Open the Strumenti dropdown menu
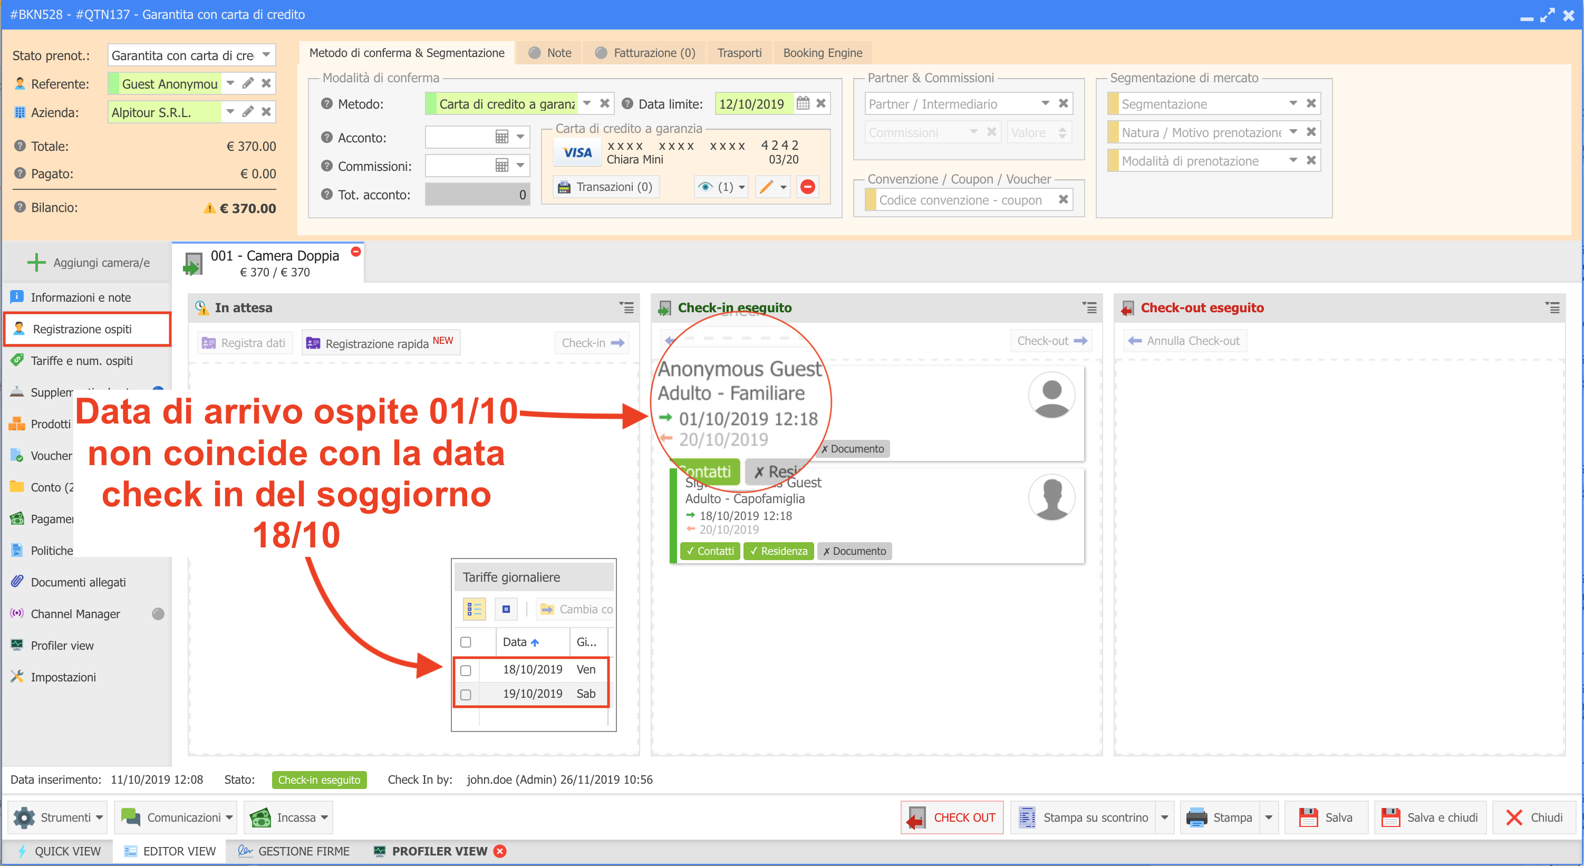 click(x=58, y=817)
